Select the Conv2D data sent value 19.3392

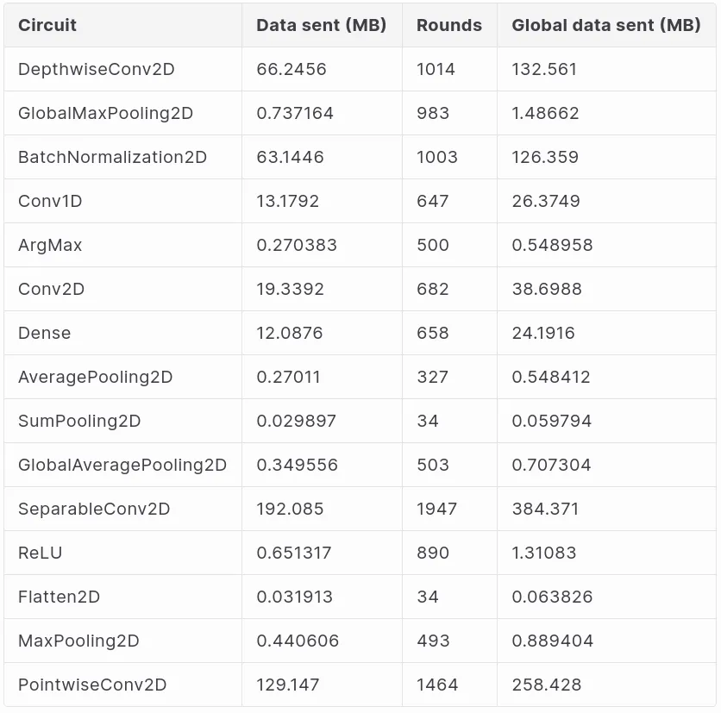(290, 289)
